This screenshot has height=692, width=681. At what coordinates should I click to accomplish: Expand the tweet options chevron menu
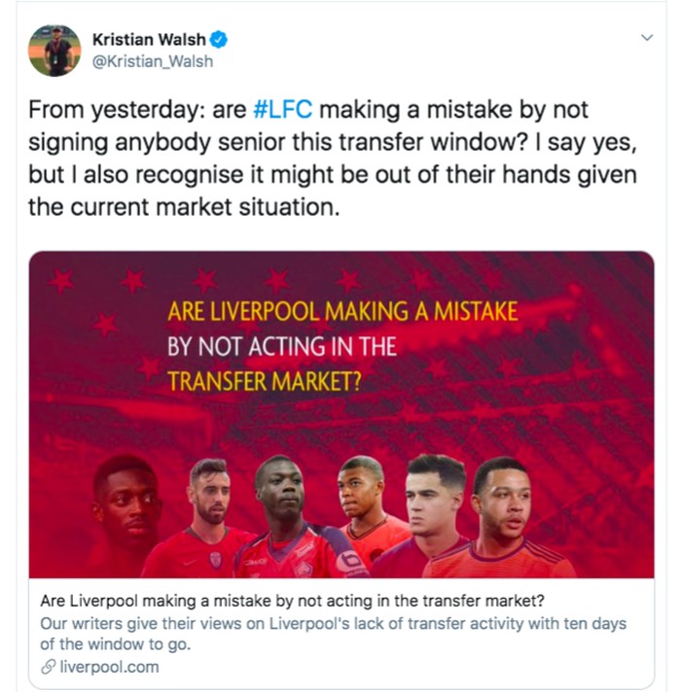647,38
